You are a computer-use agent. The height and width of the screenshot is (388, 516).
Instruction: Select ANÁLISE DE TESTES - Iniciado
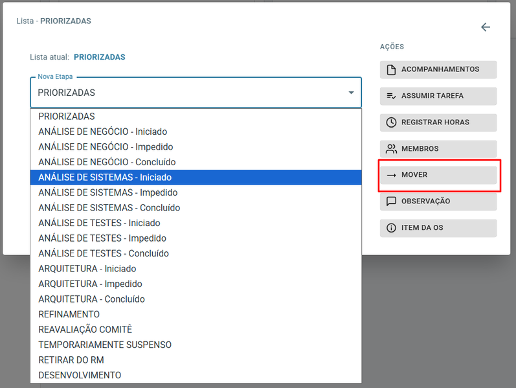point(196,223)
